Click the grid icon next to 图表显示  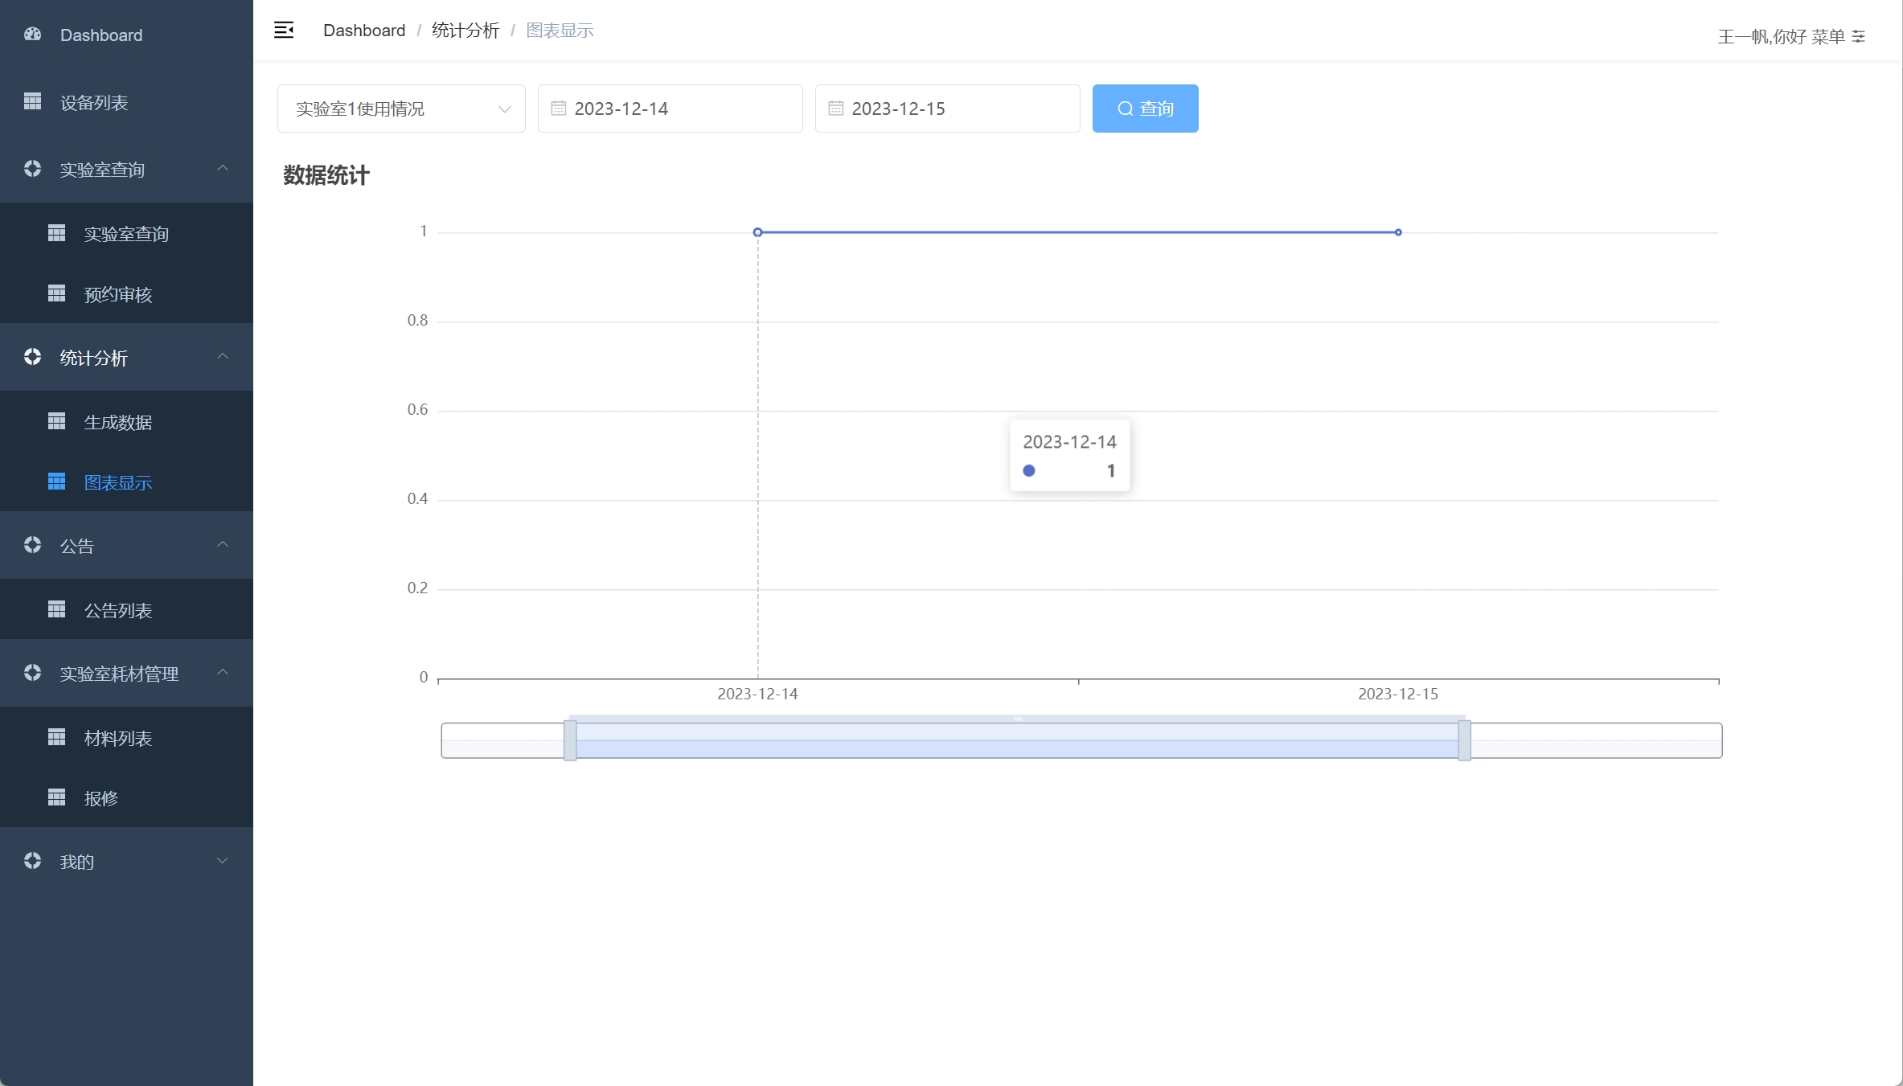[x=56, y=482]
